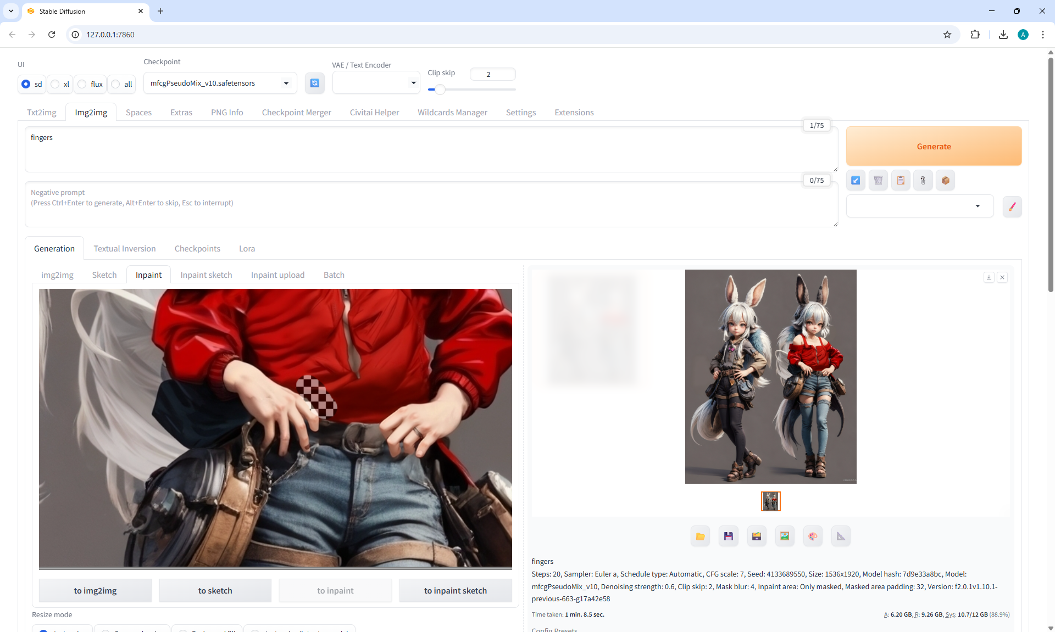Screen dimensions: 1055x632
Task: Refresh checkpoint list with blue refresh icon
Action: click(314, 83)
